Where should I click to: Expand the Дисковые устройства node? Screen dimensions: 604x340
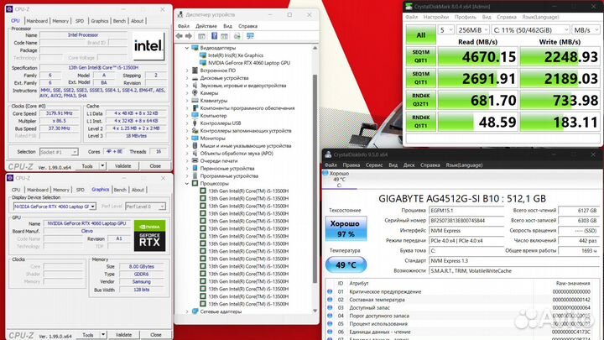[187, 78]
